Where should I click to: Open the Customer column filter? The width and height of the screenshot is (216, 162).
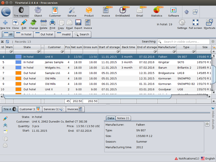tap(62, 51)
